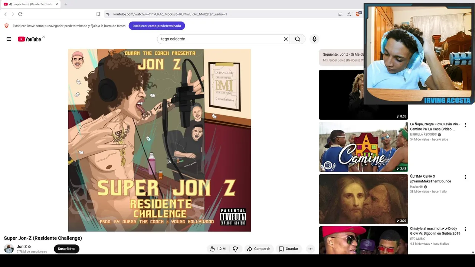The image size is (475, 267).
Task: Click the URL address bar
Action: point(223,14)
